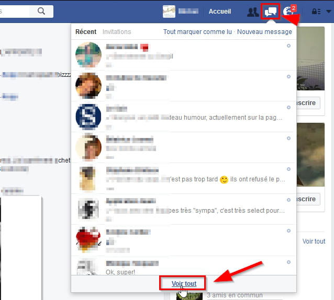Click the red heart avatar conversation
This screenshot has height=300, width=334.
coord(184,240)
